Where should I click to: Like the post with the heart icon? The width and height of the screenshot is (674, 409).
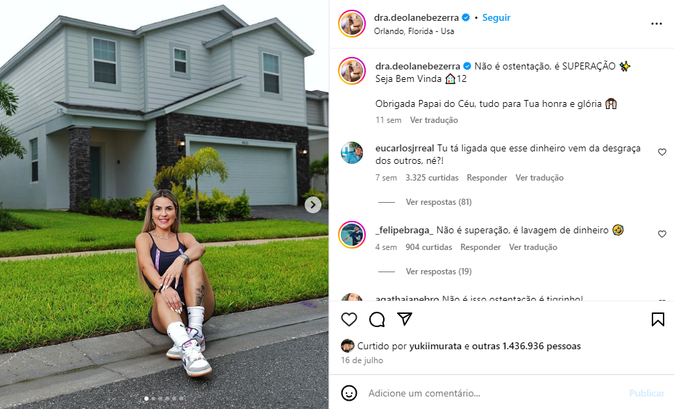(349, 319)
